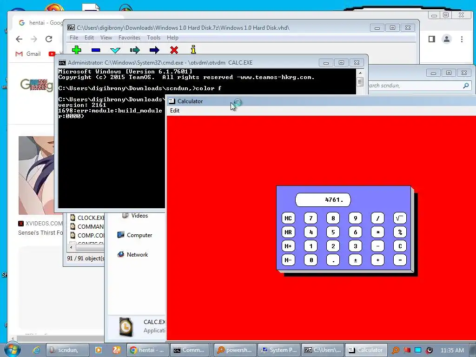Click the green plus Add icon in 7-Zip

point(77,50)
